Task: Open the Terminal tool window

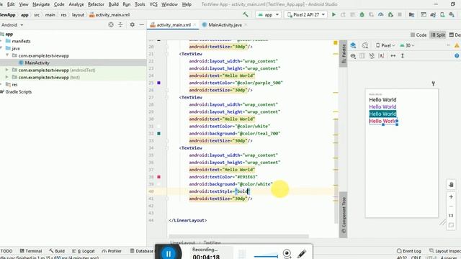Action: [30, 251]
